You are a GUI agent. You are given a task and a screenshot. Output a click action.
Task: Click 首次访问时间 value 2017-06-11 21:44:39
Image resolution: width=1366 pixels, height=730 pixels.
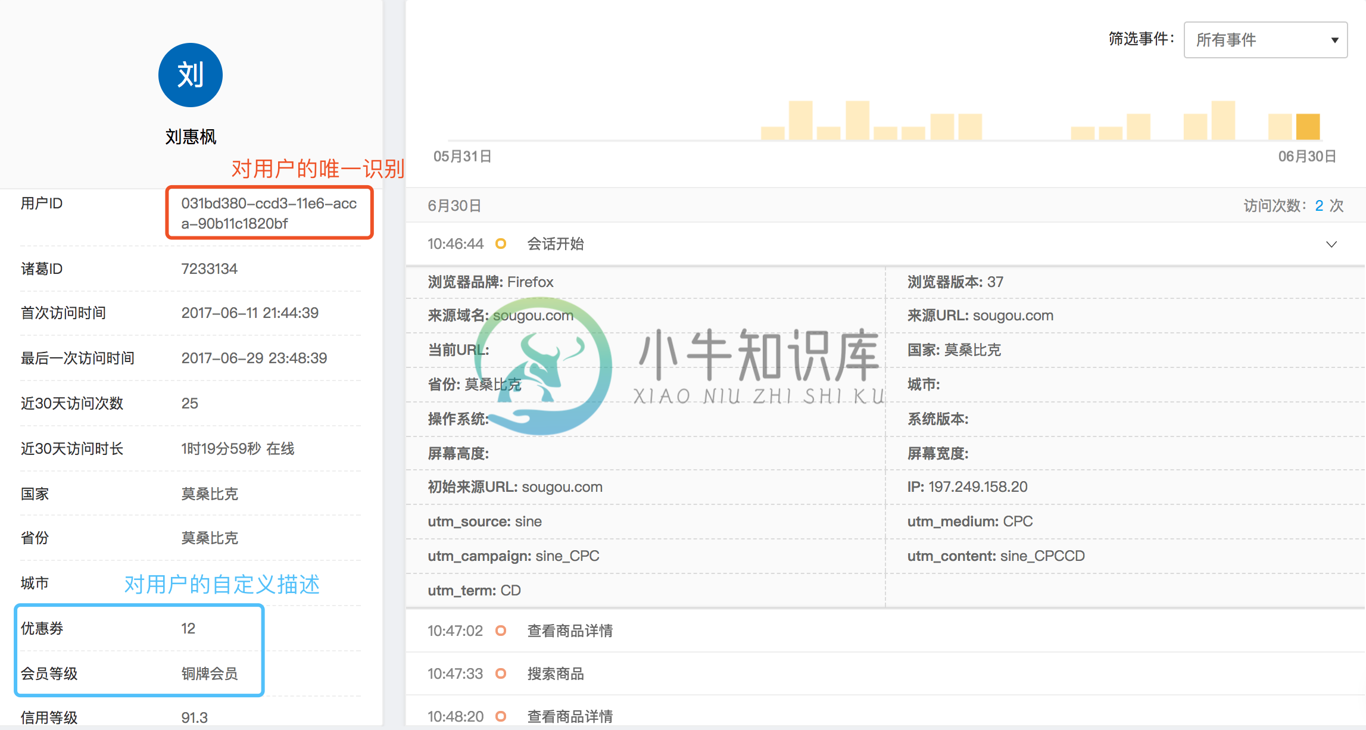tap(250, 313)
